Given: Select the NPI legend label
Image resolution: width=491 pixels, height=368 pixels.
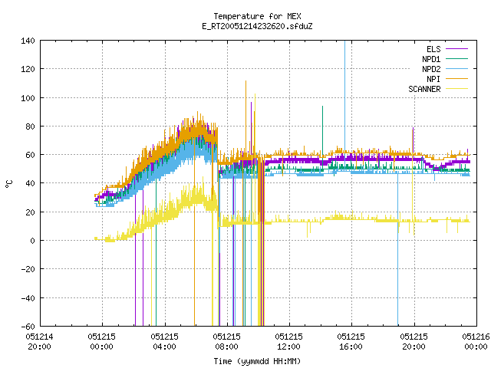Looking at the screenshot, I should (x=433, y=79).
